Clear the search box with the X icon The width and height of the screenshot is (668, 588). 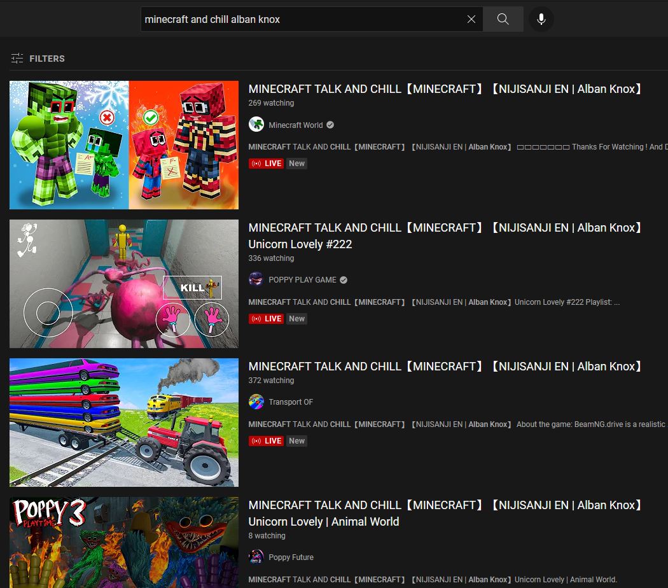click(x=471, y=19)
